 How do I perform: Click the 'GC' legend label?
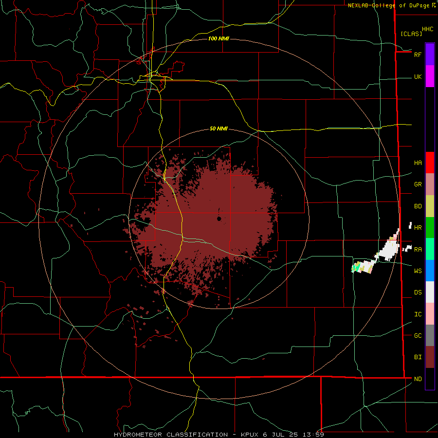[x=418, y=336]
